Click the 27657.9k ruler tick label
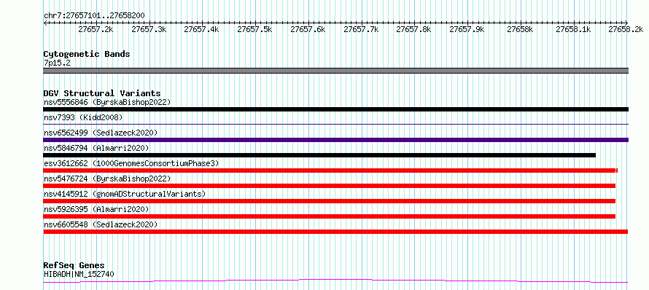The width and height of the screenshot is (649, 290). (x=467, y=29)
